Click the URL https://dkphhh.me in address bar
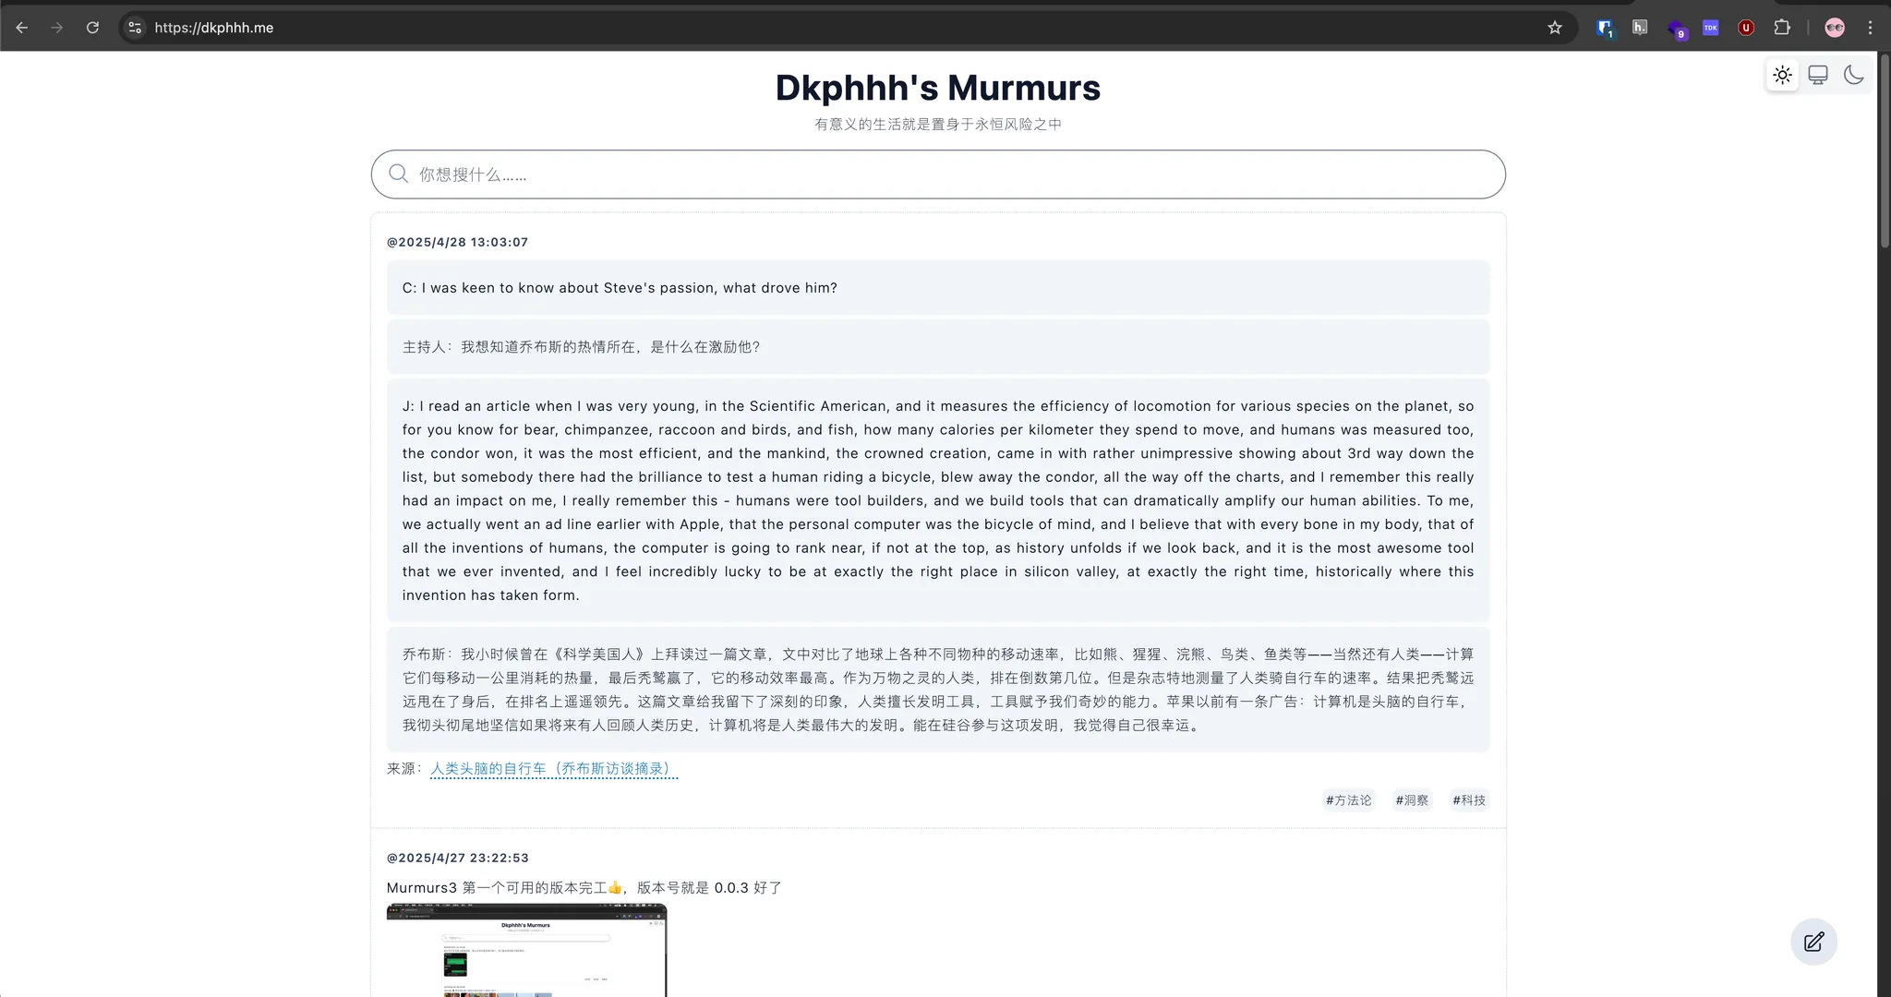Viewport: 1891px width, 997px height. tap(214, 28)
